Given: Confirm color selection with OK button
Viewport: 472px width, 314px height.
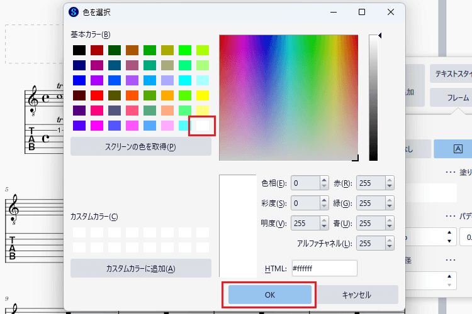Looking at the screenshot, I should pos(270,295).
